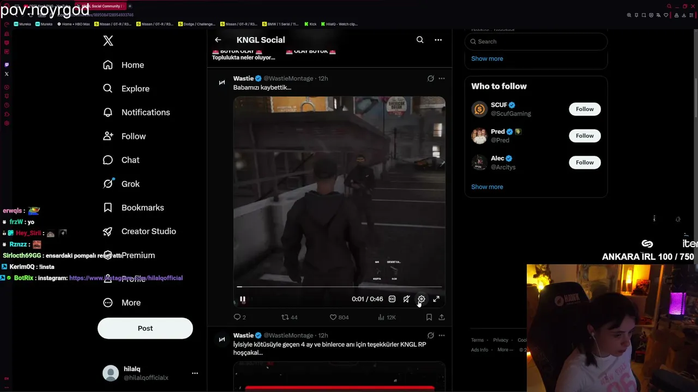Image resolution: width=698 pixels, height=392 pixels.
Task: Expand the More menu in sidebar
Action: (x=122, y=303)
